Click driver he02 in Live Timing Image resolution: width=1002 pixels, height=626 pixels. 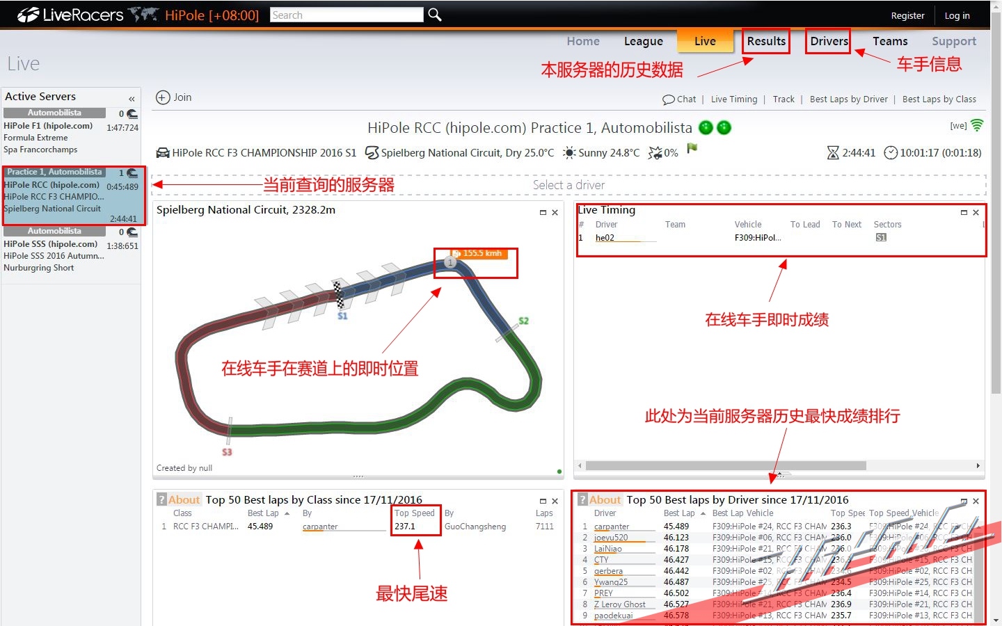pyautogui.click(x=605, y=238)
